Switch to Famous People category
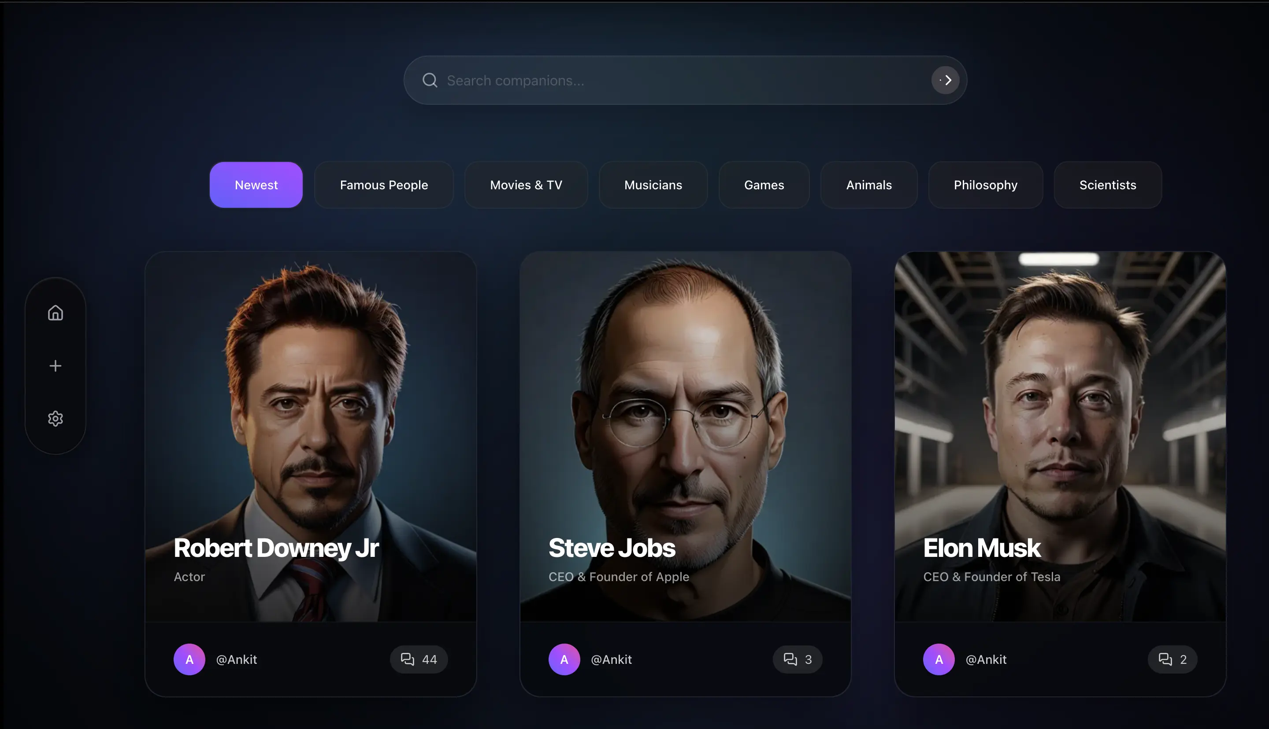1269x729 pixels. (x=384, y=185)
